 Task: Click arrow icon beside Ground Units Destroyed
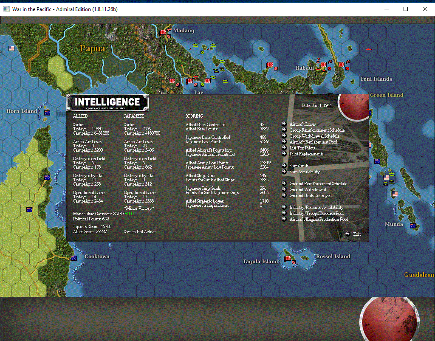coord(284,195)
